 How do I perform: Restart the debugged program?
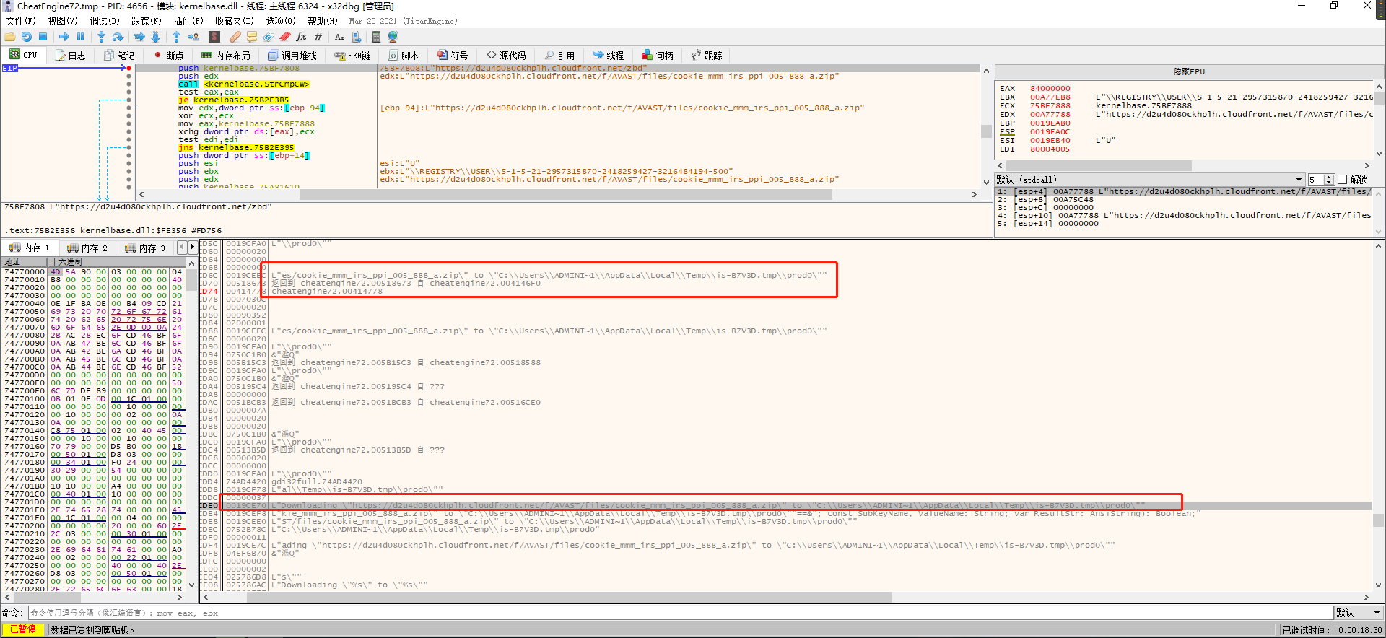coord(27,37)
